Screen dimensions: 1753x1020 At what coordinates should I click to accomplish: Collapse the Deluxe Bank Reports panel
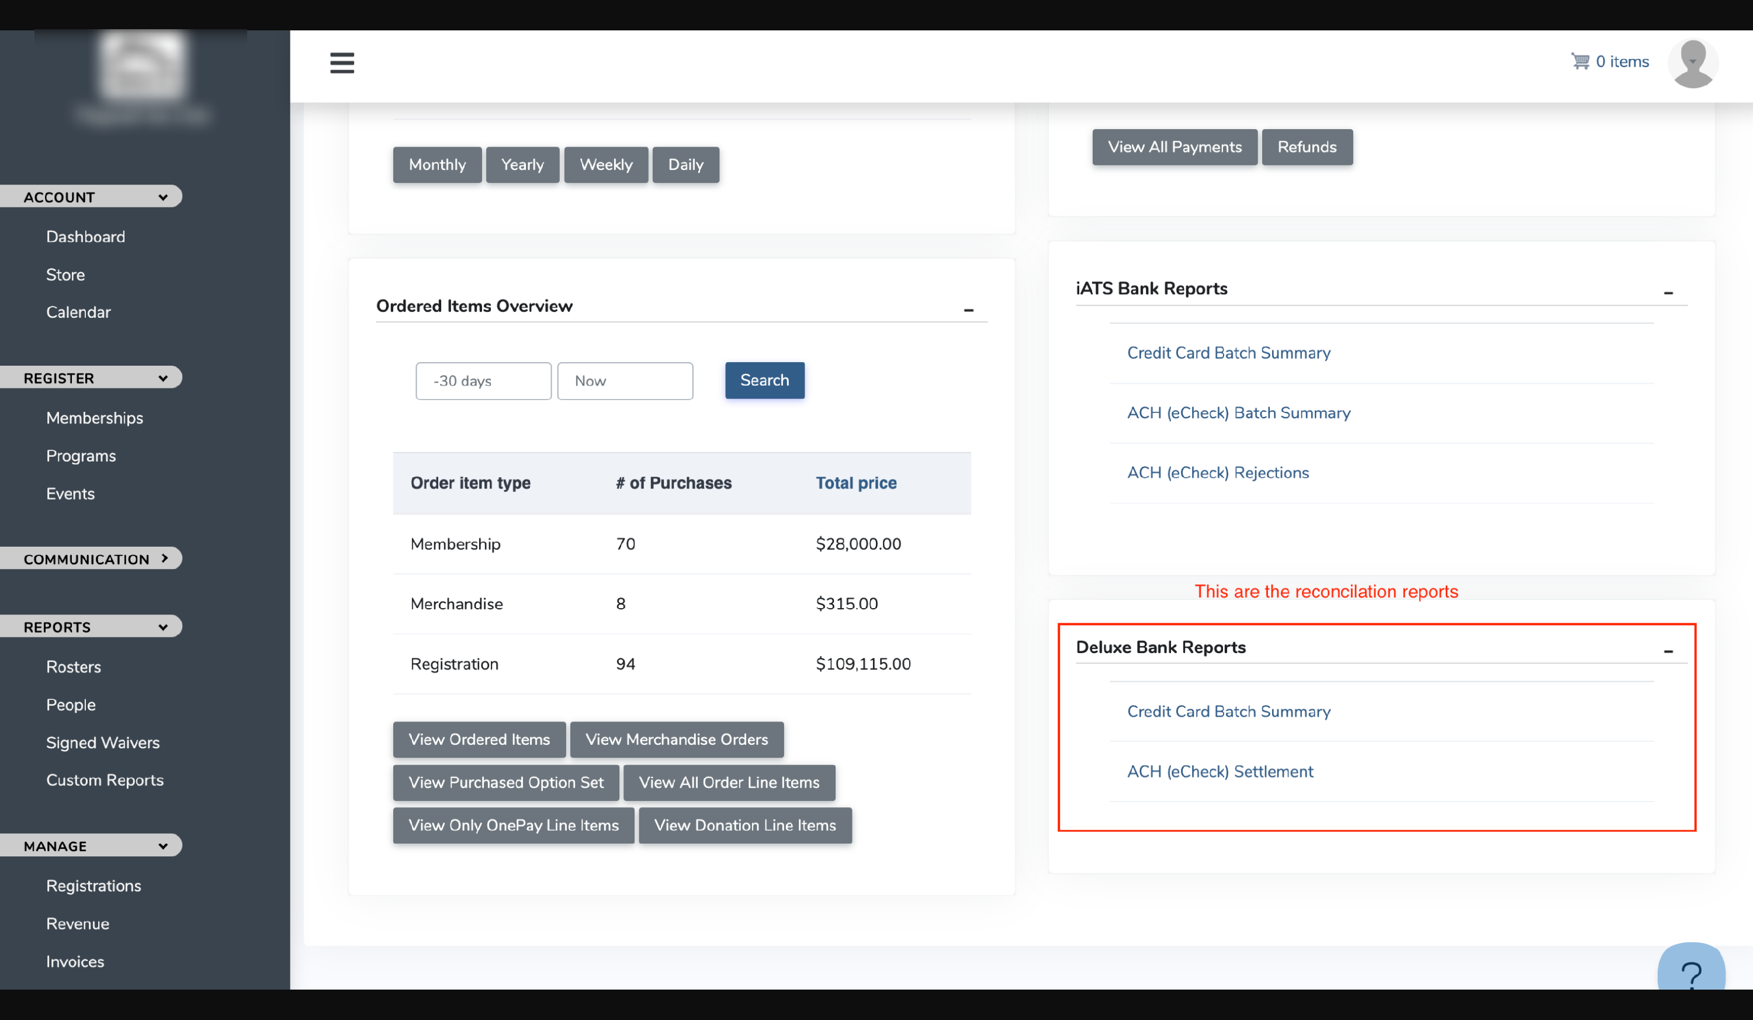(x=1668, y=651)
